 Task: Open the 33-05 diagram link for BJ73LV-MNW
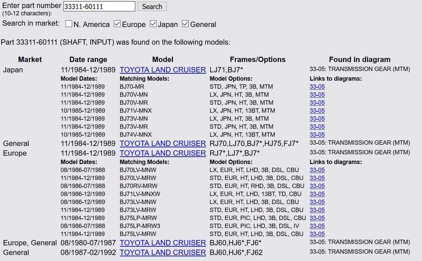317,202
